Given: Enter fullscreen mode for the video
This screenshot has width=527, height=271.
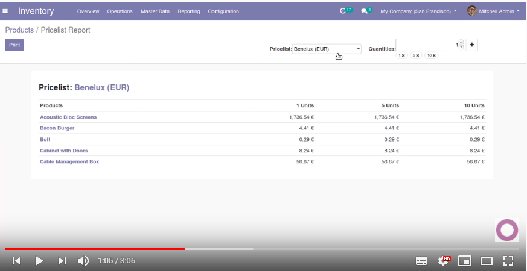Looking at the screenshot, I should coord(508,261).
